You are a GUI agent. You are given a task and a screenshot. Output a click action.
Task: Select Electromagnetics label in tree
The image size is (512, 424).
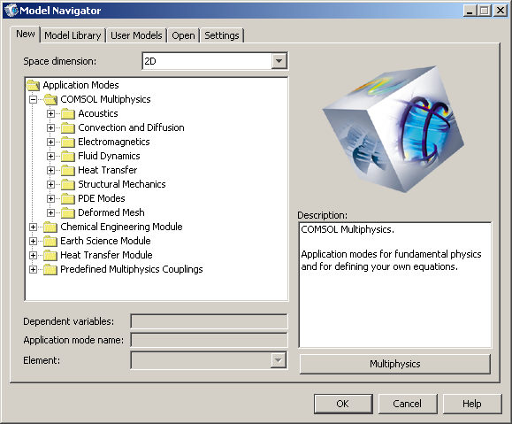(114, 142)
